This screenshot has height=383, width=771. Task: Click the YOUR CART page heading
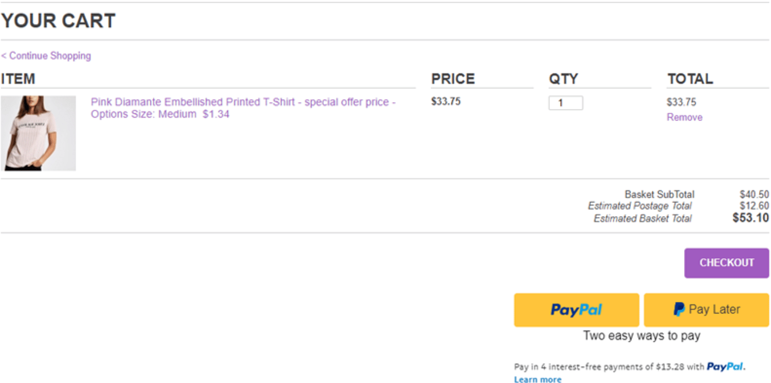(58, 20)
